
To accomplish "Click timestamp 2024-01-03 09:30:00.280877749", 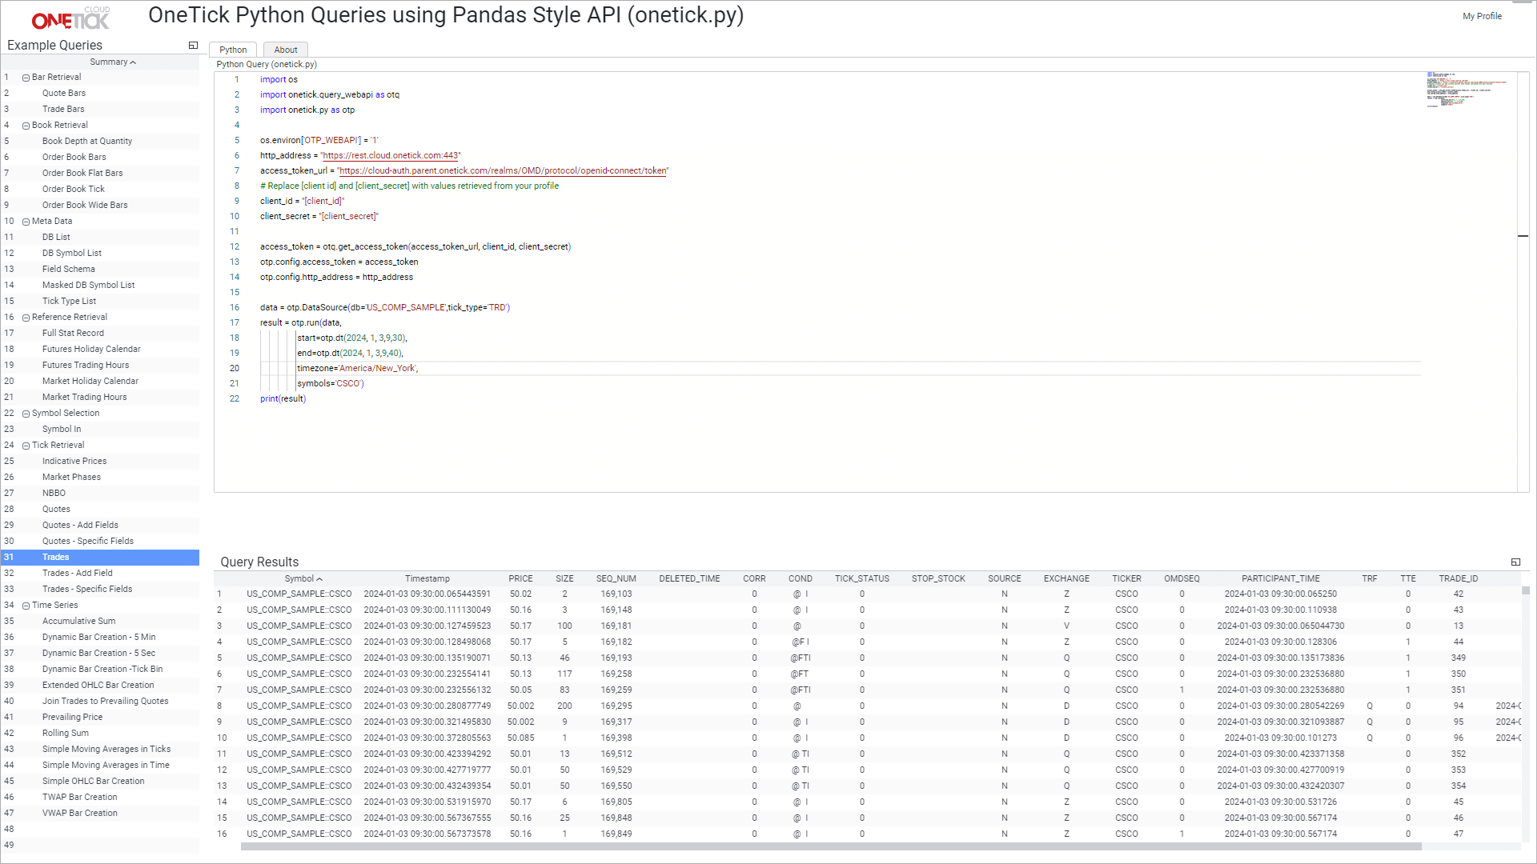I will [427, 706].
